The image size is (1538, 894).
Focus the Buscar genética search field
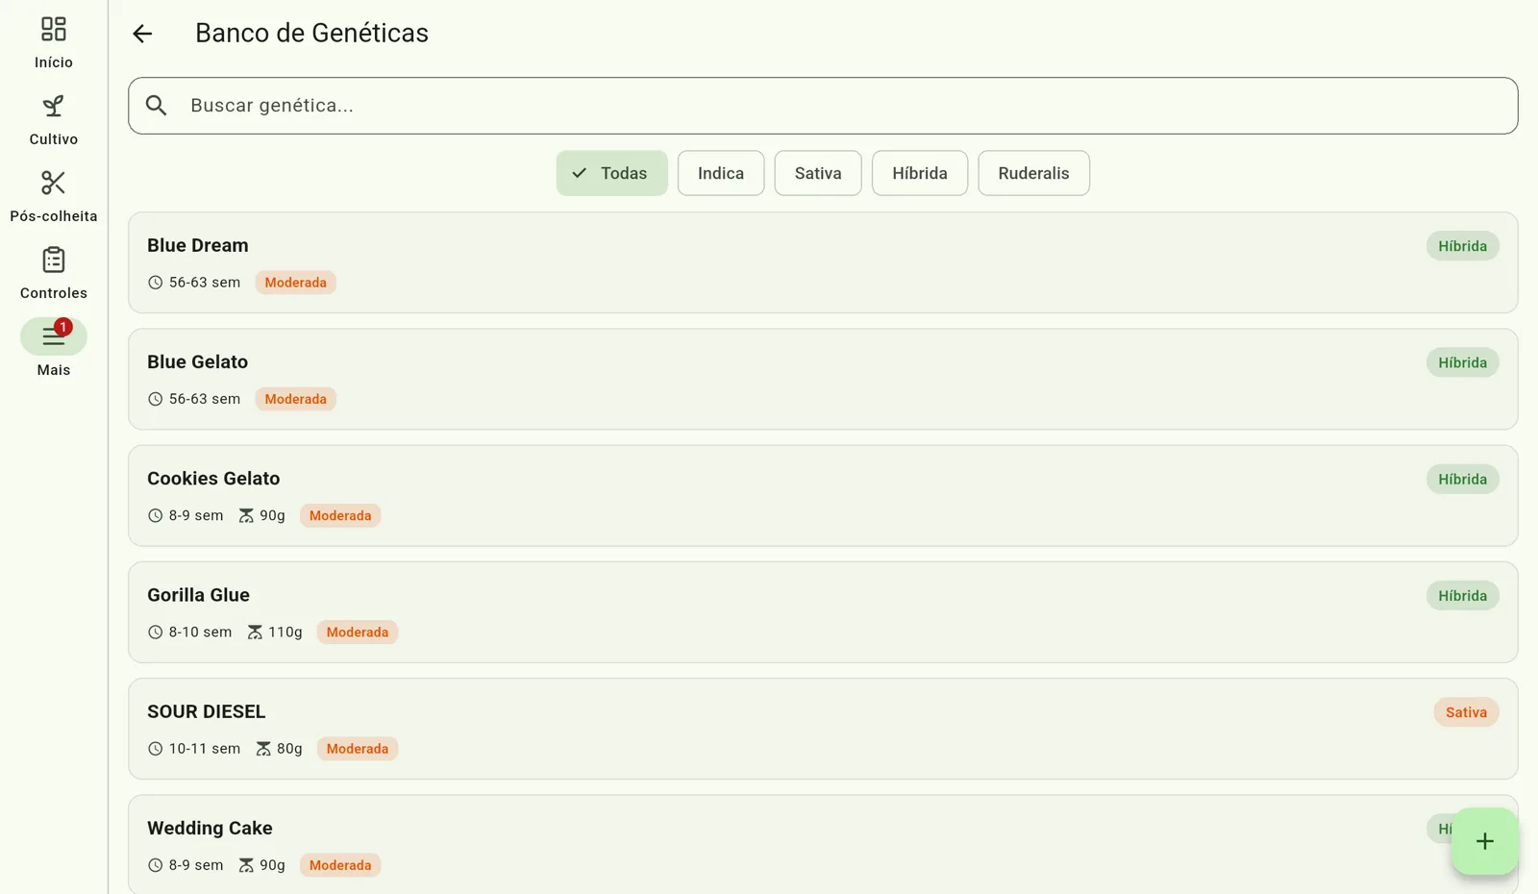coord(823,106)
